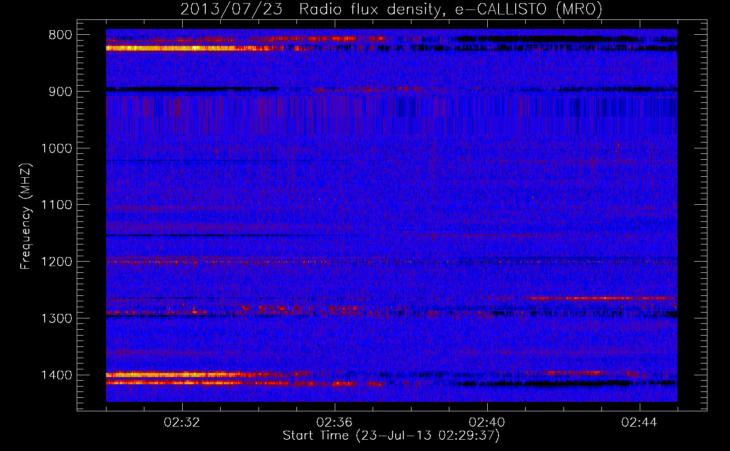
Task: Click the 02:40 time axis label
Action: pos(487,423)
